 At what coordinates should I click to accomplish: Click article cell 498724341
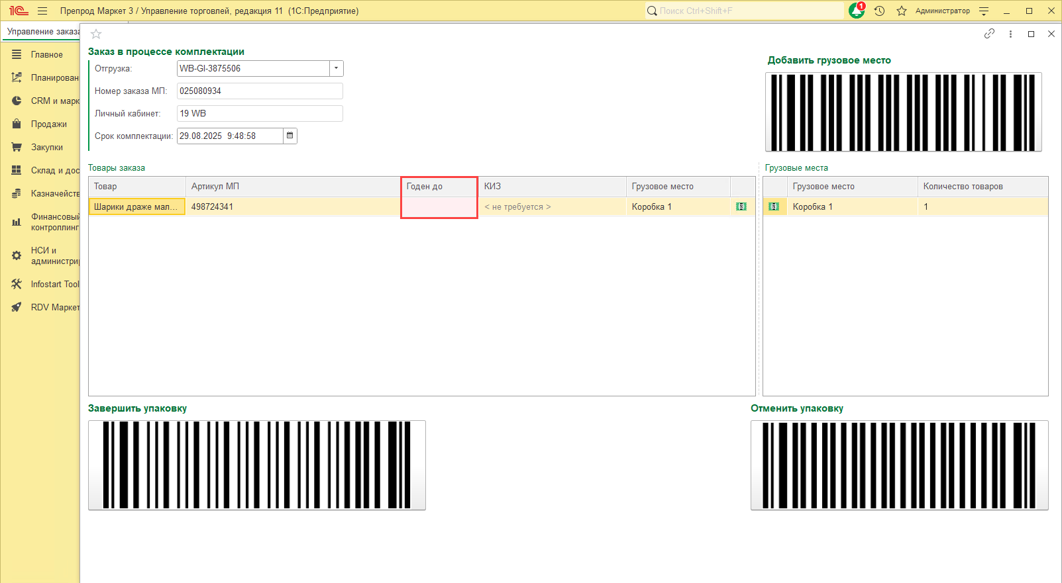pos(293,206)
